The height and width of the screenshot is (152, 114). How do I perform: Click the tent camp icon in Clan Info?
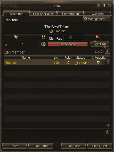[70, 37]
